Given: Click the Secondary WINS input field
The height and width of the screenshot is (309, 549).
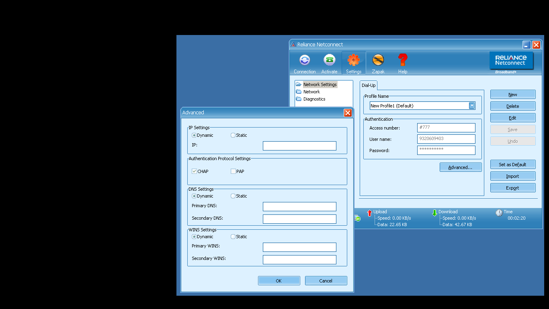Looking at the screenshot, I should pos(299,260).
